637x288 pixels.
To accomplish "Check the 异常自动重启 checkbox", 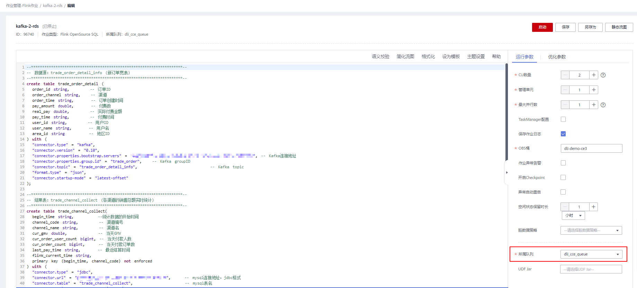I will 563,192.
